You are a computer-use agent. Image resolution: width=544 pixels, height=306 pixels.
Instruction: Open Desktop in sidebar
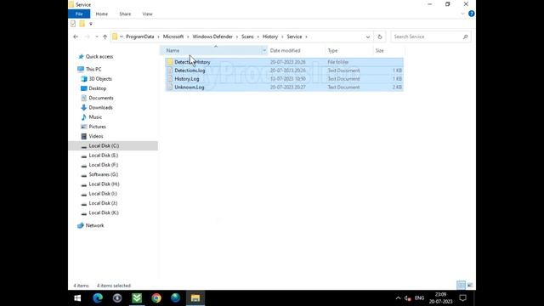click(x=98, y=88)
